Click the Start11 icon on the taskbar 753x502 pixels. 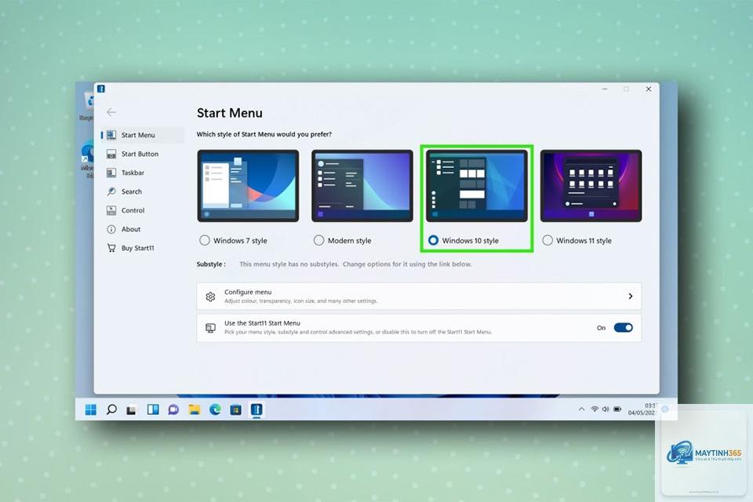coord(256,409)
